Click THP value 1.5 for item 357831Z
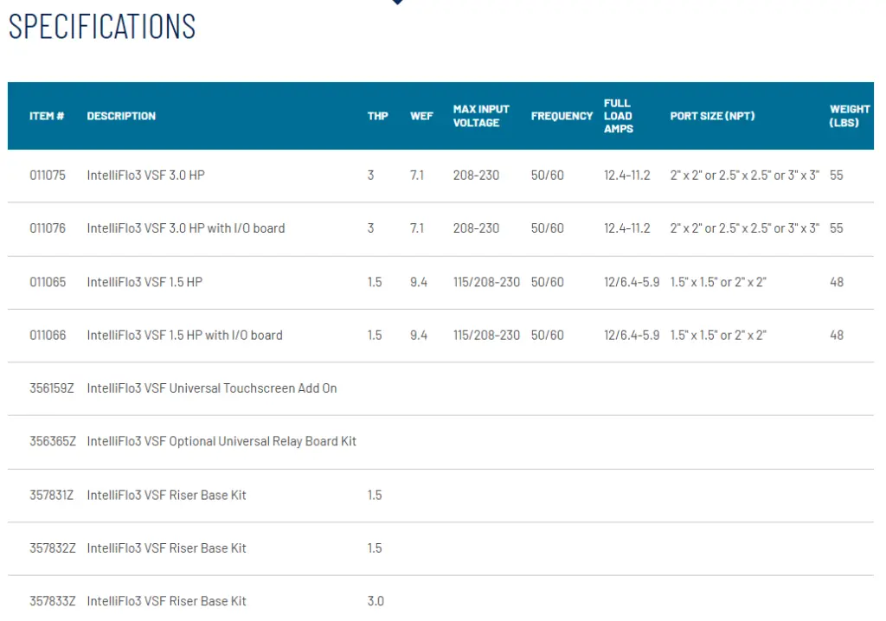The width and height of the screenshot is (886, 621). [375, 495]
